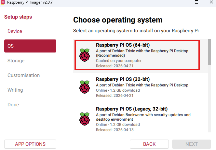This screenshot has width=216, height=150.
Task: Click the Raspberry Pi OS (64-bit) raspberry icon
Action: (85, 55)
